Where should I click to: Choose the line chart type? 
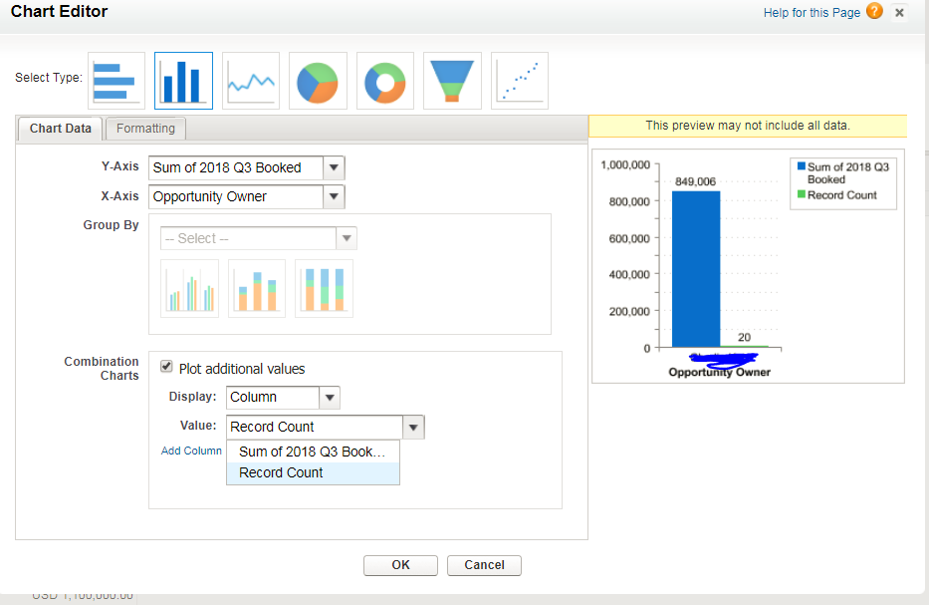pos(251,81)
